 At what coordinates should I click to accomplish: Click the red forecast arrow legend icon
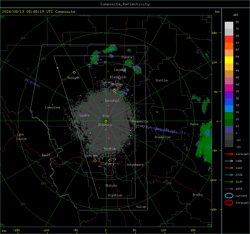(229, 154)
